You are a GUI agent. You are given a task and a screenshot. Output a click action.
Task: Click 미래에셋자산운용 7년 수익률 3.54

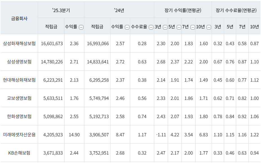pos(189,135)
